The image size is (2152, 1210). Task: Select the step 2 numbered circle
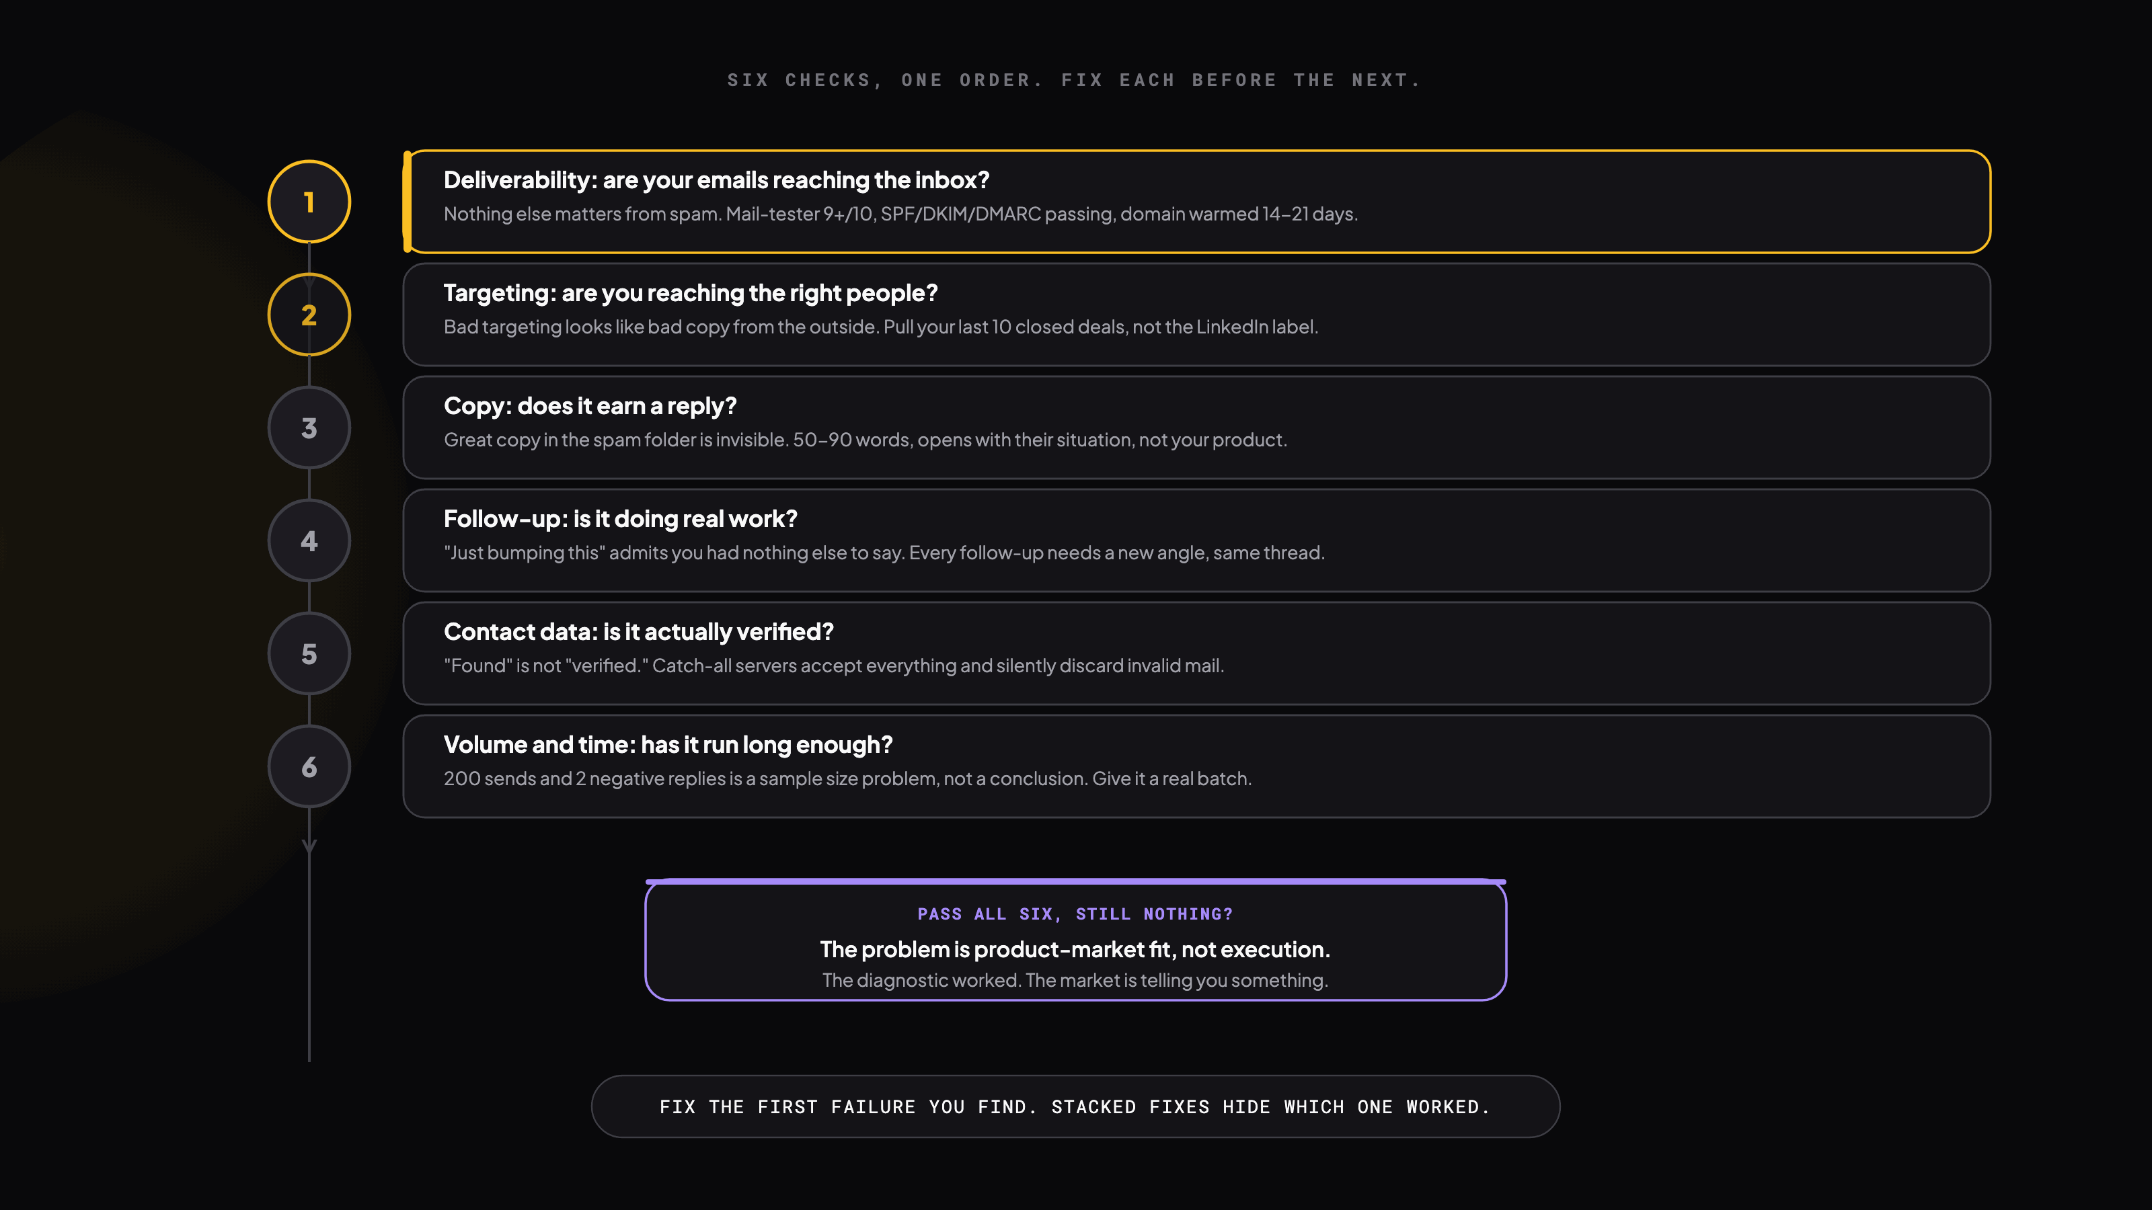coord(309,315)
